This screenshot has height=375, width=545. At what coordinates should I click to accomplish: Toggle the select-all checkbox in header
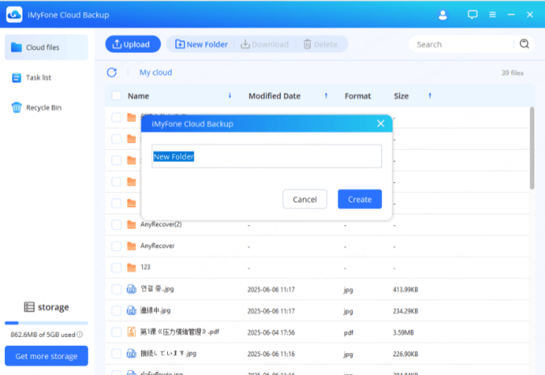click(x=116, y=96)
